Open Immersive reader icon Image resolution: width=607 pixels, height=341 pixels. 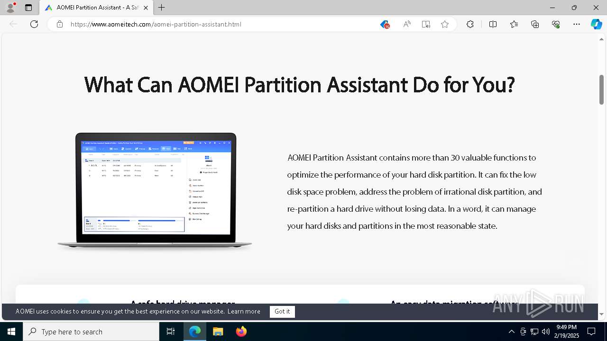coord(426,24)
